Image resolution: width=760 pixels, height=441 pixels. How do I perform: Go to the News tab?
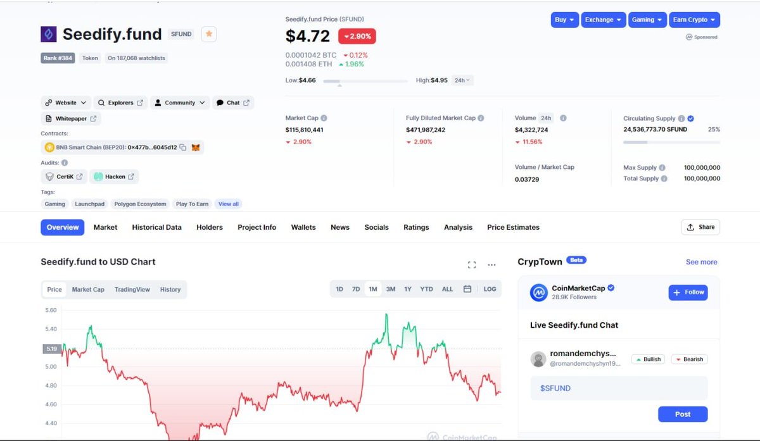coord(340,227)
